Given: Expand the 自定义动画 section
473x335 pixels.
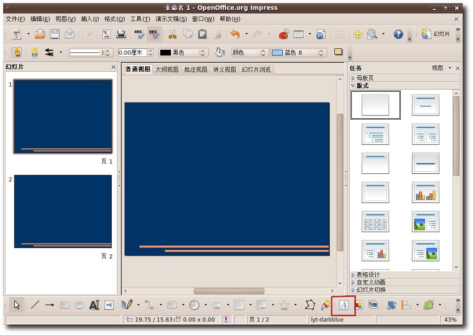Looking at the screenshot, I should point(404,282).
